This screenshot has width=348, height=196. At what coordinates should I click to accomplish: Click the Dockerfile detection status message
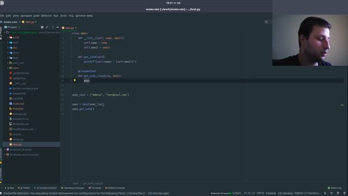tap(86, 193)
